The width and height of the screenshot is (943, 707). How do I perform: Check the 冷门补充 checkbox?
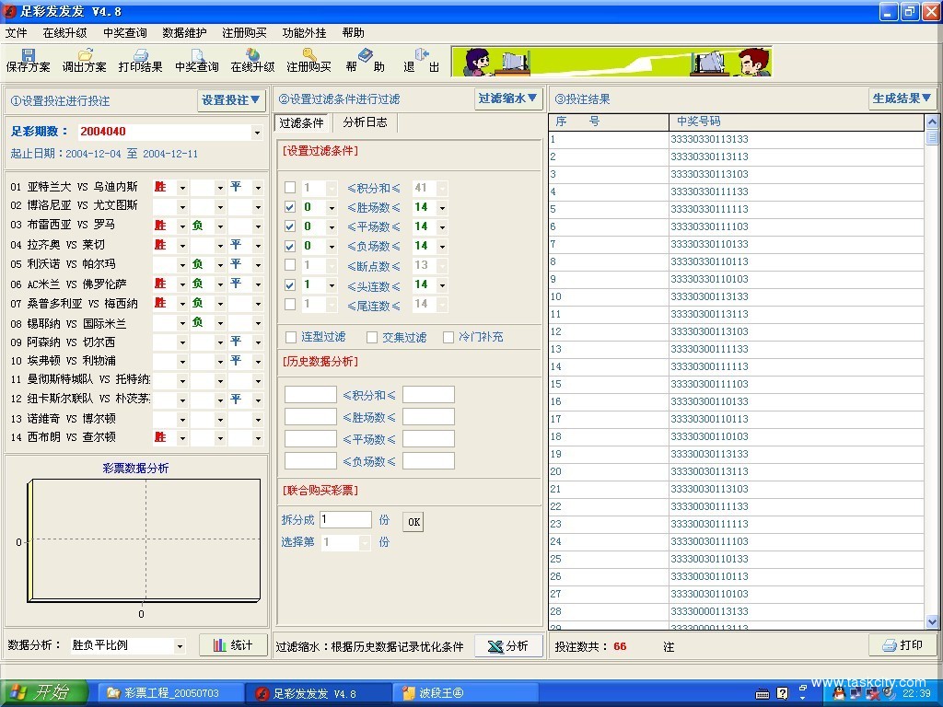point(449,338)
